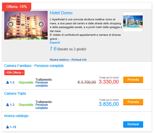Click the blue Richiedi button
The image size is (154, 133).
click(133, 124)
